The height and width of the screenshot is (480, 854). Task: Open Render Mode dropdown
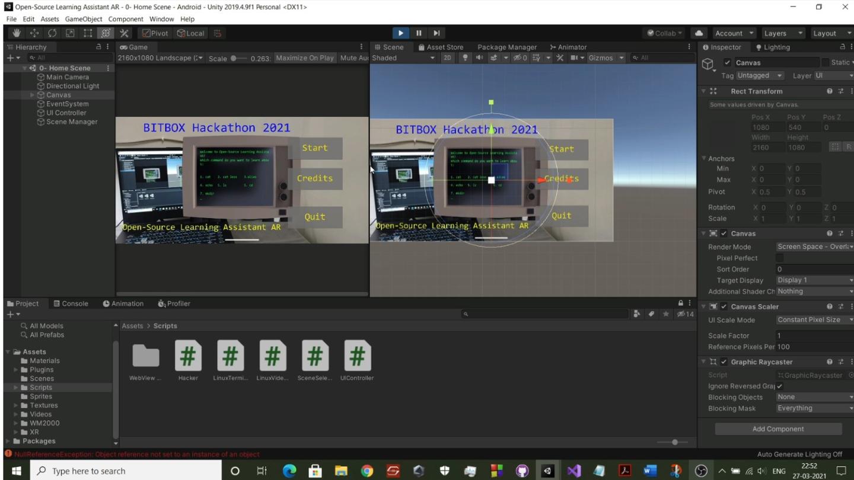[x=815, y=247]
